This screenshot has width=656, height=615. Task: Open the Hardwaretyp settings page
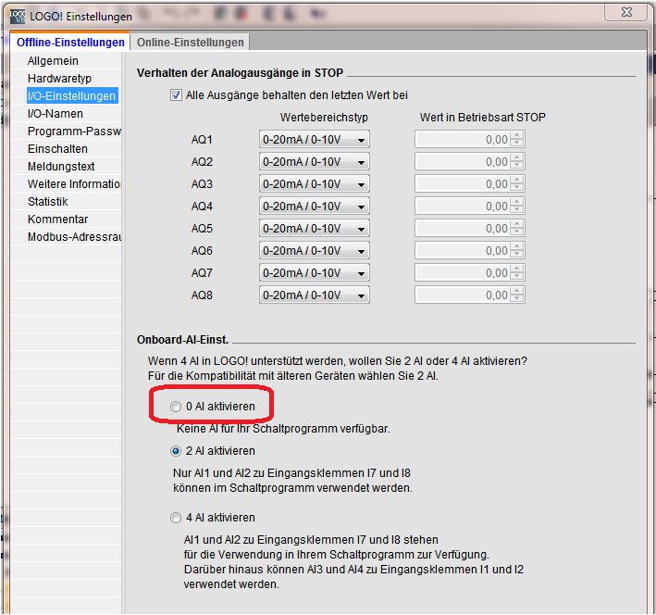point(59,79)
